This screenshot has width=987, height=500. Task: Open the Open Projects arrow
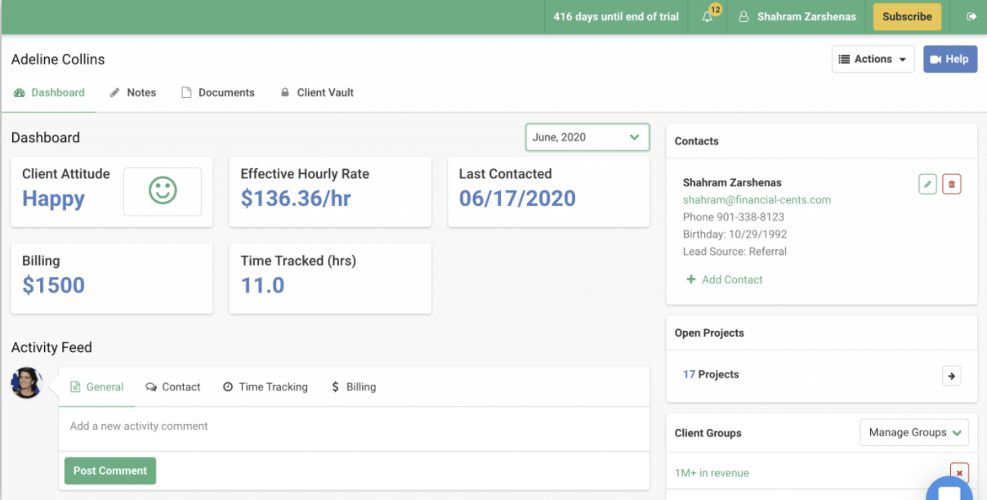[951, 376]
